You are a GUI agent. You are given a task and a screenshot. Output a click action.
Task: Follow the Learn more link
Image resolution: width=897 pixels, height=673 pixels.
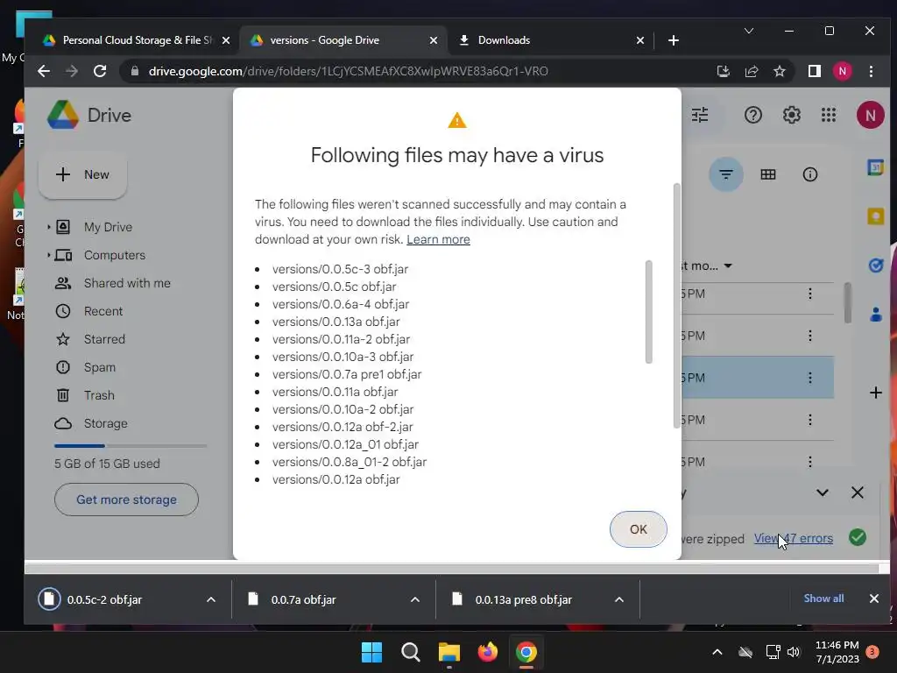[438, 239]
